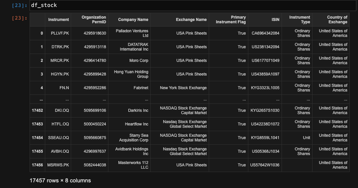Click the 17457 rows × 8 columns summary
358x188 pixels.
tap(60, 180)
